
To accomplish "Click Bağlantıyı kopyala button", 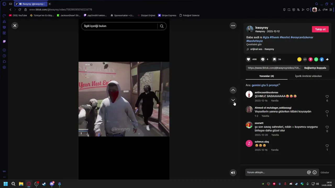I will pyautogui.click(x=315, y=68).
